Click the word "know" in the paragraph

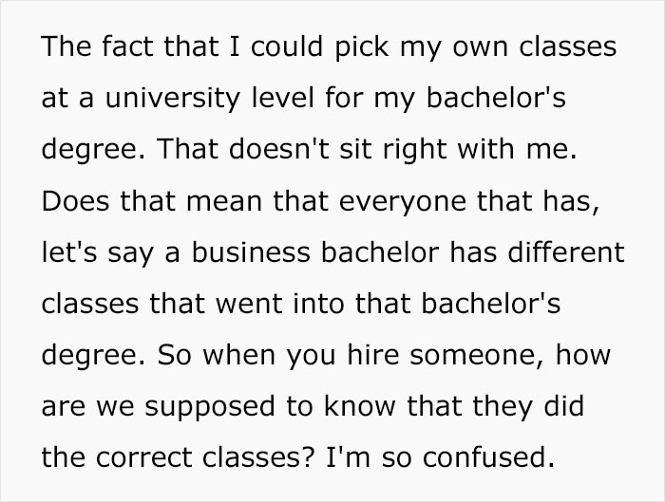click(350, 410)
